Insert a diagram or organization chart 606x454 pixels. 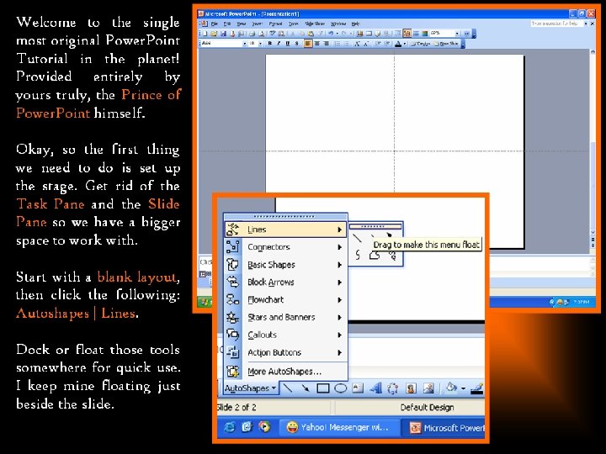393,388
